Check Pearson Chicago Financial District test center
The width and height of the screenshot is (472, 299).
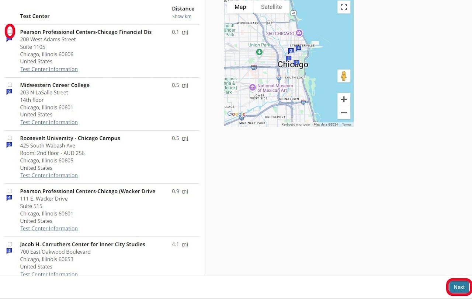pyautogui.click(x=10, y=32)
